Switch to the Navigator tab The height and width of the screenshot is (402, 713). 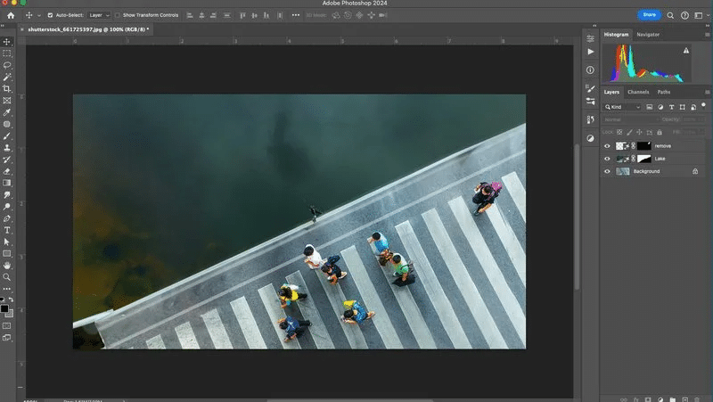648,35
